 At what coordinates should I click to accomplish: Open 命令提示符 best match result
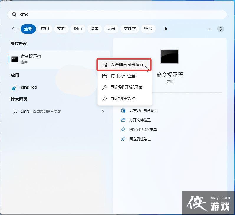coord(59,59)
